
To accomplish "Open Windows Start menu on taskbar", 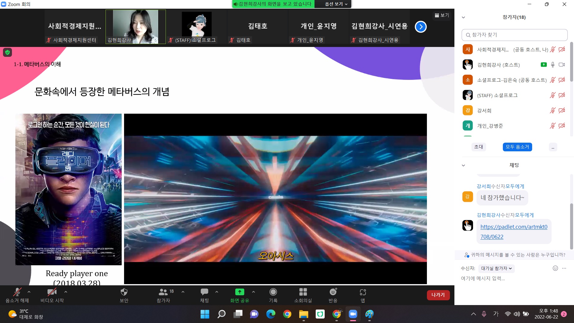I will tap(205, 314).
